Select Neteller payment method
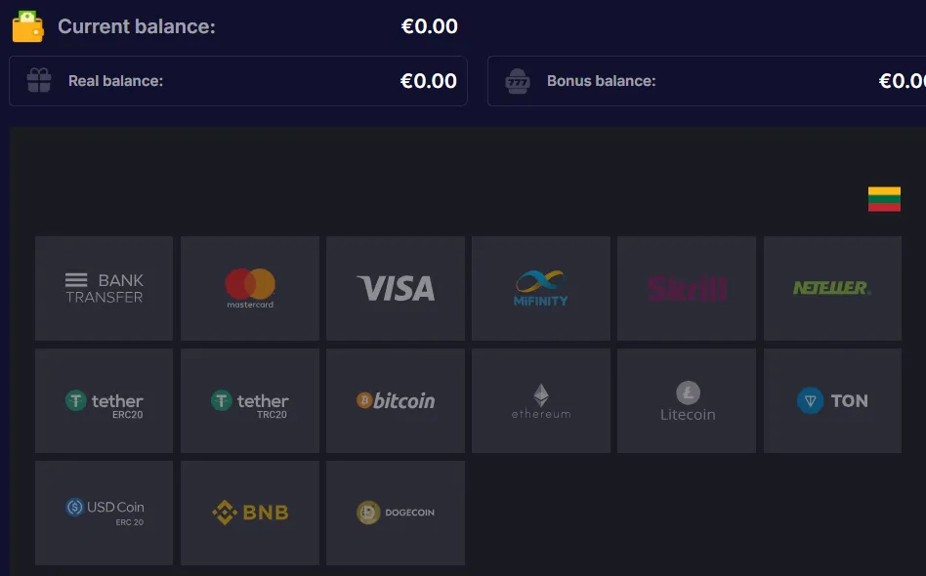Screen dimensions: 926x576 click(832, 288)
